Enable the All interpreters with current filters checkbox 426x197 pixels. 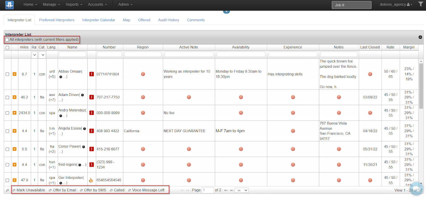click(x=7, y=40)
